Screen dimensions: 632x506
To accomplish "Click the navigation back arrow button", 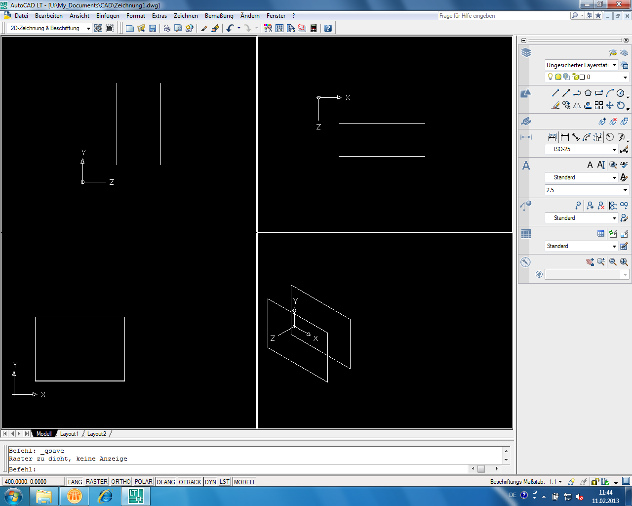I will 539,274.
